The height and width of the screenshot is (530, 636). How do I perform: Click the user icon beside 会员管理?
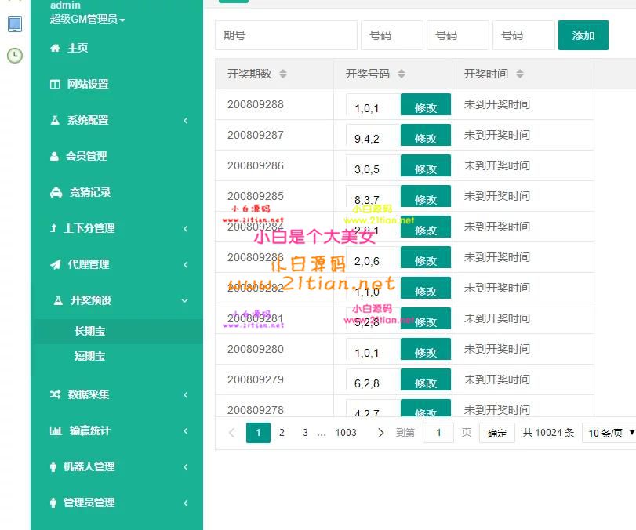coord(54,157)
